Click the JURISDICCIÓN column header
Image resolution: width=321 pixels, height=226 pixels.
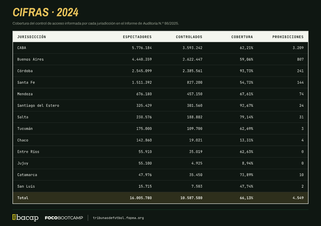pyautogui.click(x=32, y=37)
